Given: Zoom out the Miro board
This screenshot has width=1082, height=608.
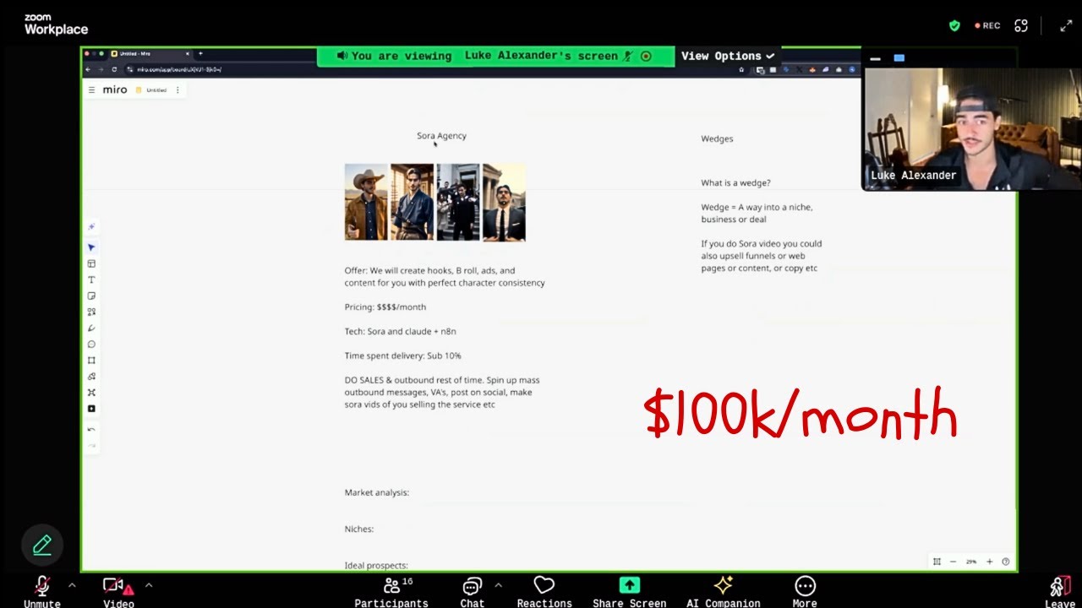Looking at the screenshot, I should coord(954,562).
